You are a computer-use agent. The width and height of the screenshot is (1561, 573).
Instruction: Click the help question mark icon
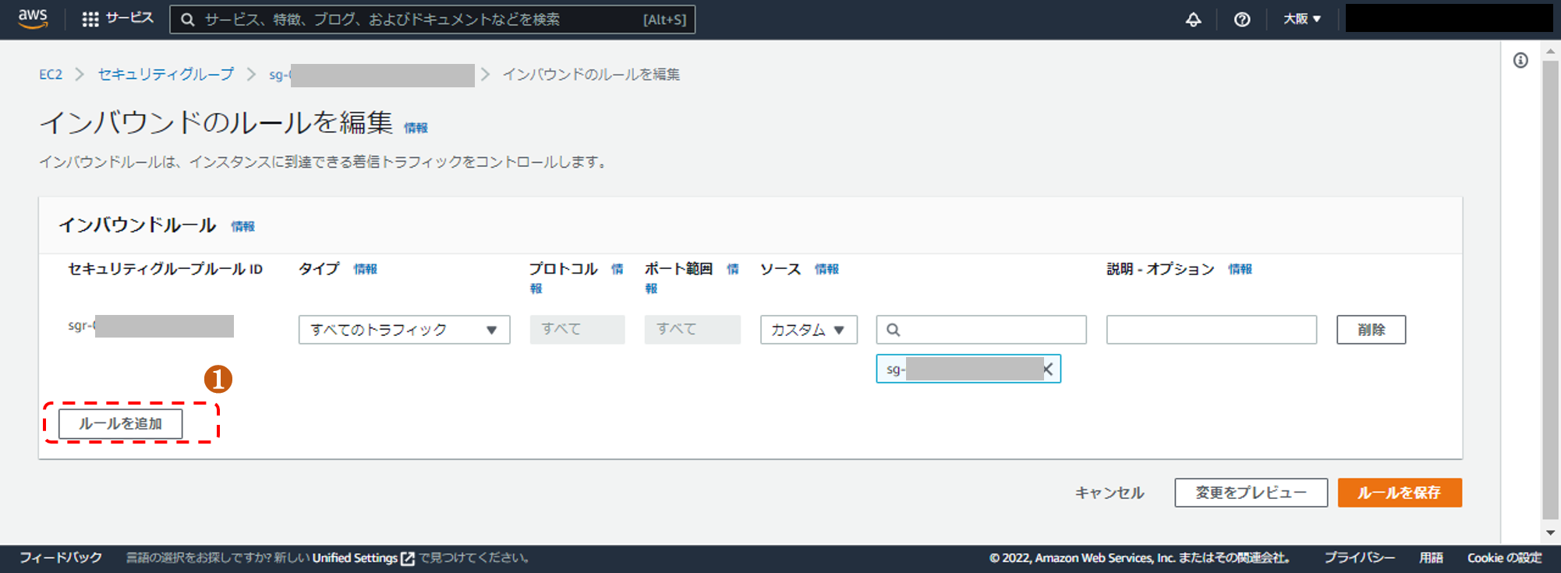[1242, 19]
